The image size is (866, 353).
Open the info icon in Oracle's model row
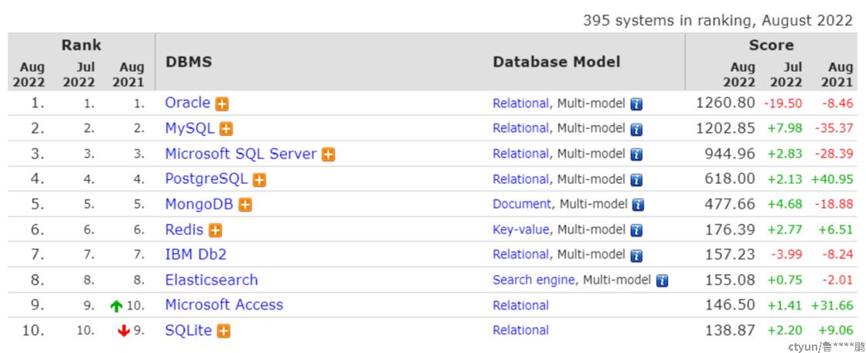click(x=637, y=104)
